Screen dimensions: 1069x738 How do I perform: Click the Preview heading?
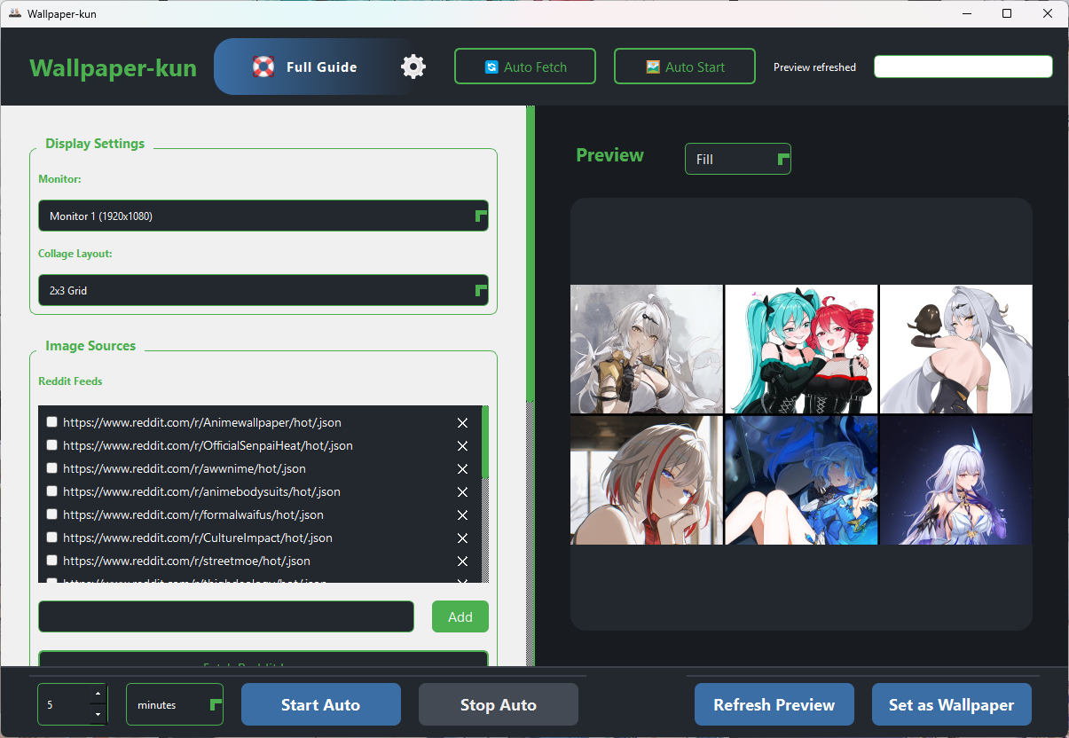coord(610,155)
